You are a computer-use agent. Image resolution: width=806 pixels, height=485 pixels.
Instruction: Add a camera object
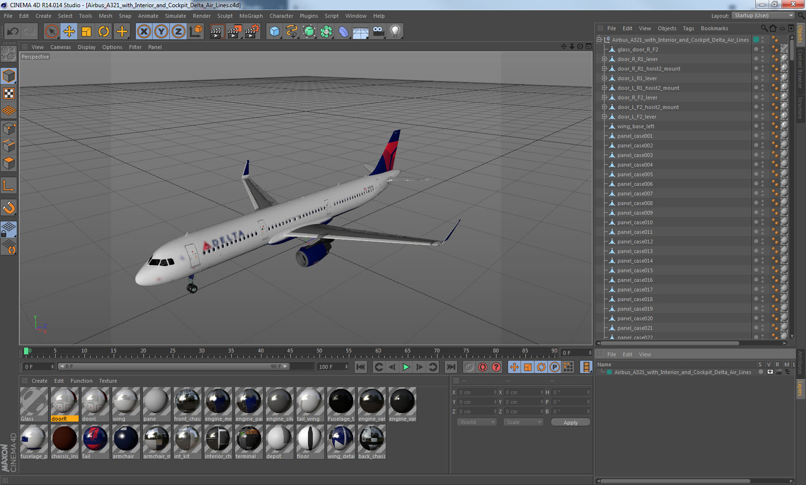coord(378,32)
